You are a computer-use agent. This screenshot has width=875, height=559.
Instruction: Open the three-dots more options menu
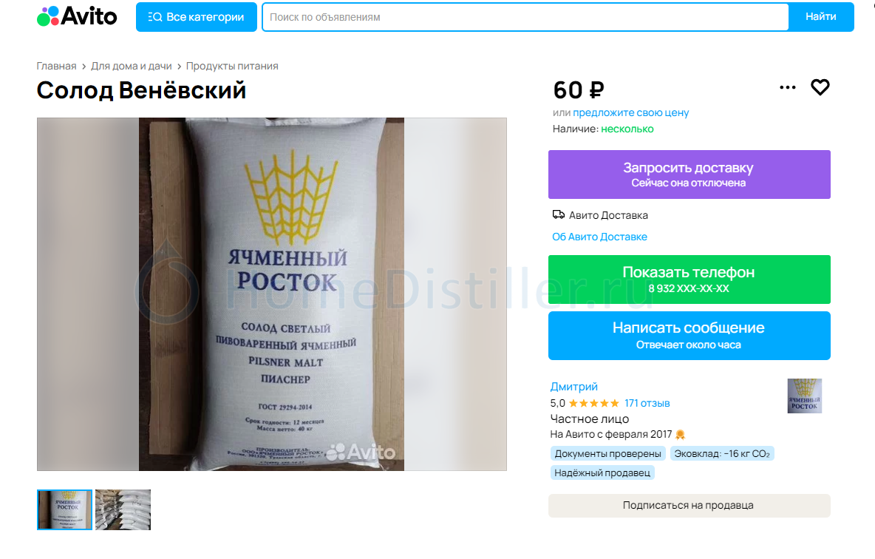tap(787, 88)
